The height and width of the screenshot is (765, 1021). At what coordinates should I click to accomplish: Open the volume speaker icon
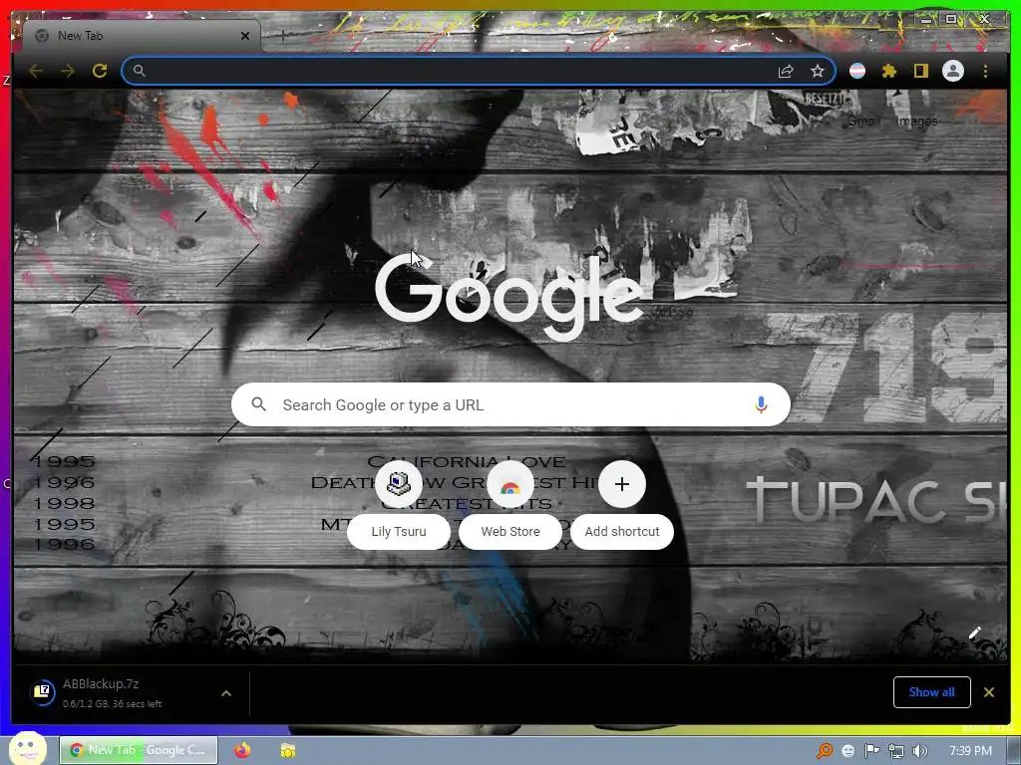(x=920, y=751)
